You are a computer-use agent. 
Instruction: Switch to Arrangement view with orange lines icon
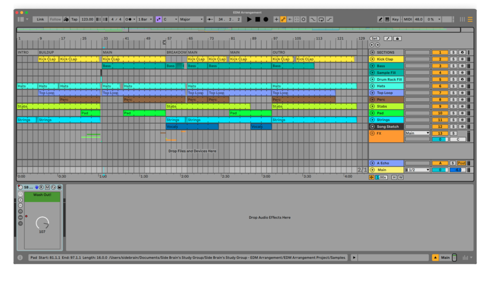(470, 20)
